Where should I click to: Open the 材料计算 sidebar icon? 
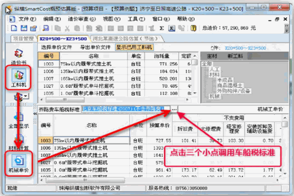19,143
